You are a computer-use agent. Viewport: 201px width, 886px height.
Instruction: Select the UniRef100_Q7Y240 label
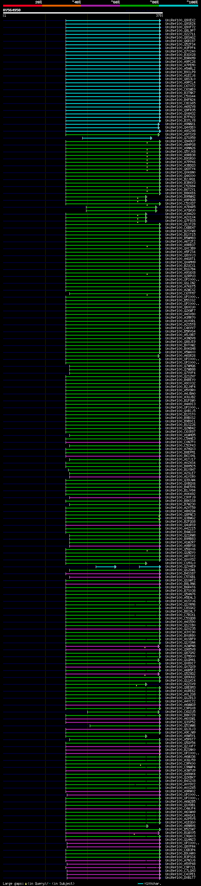[x=180, y=51]
